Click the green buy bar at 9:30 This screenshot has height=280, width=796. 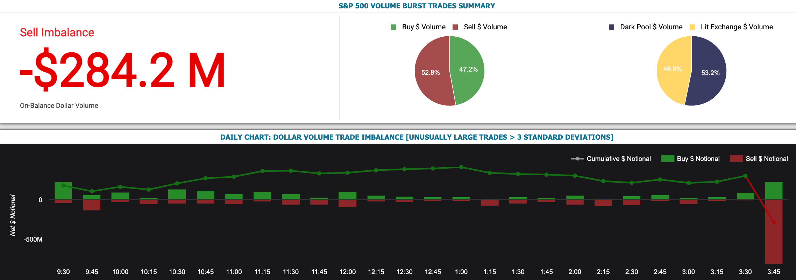coord(63,191)
